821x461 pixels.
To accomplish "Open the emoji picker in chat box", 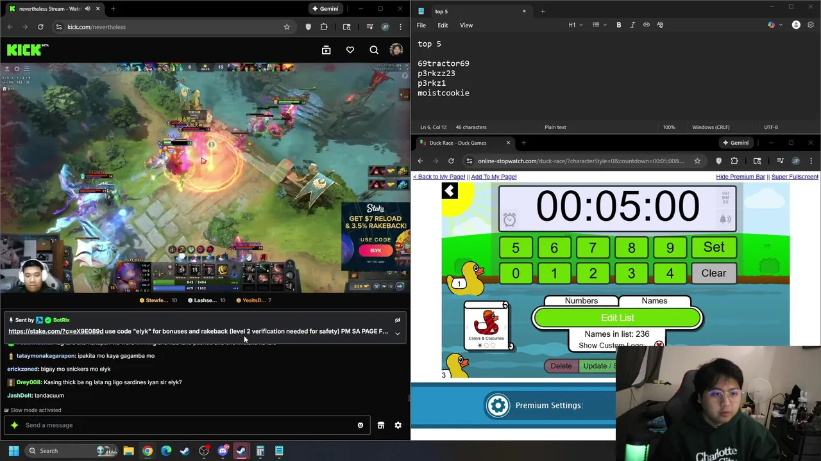I will click(360, 425).
